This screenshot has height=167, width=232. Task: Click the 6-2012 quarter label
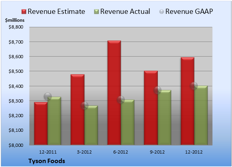(121, 152)
